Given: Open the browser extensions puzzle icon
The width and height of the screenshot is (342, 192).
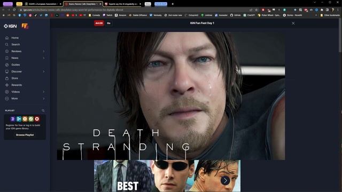Looking at the screenshot, I should pos(322,10).
